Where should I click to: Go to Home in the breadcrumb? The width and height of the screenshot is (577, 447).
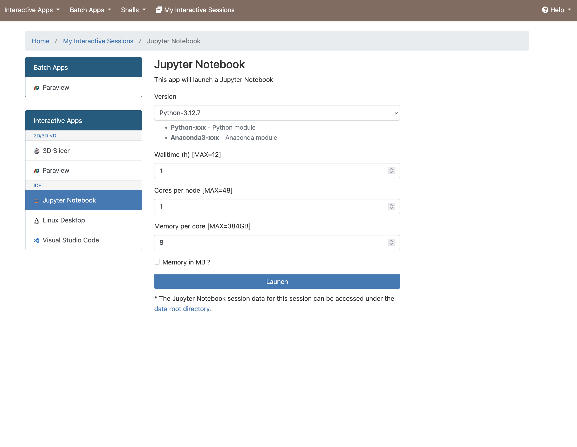40,41
